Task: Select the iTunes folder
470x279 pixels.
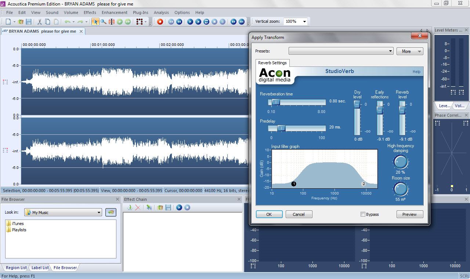Action: [x=15, y=224]
